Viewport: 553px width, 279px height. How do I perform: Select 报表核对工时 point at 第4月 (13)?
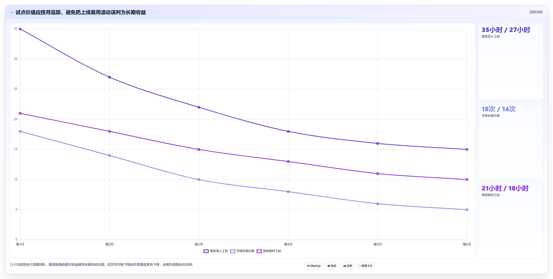coord(288,161)
